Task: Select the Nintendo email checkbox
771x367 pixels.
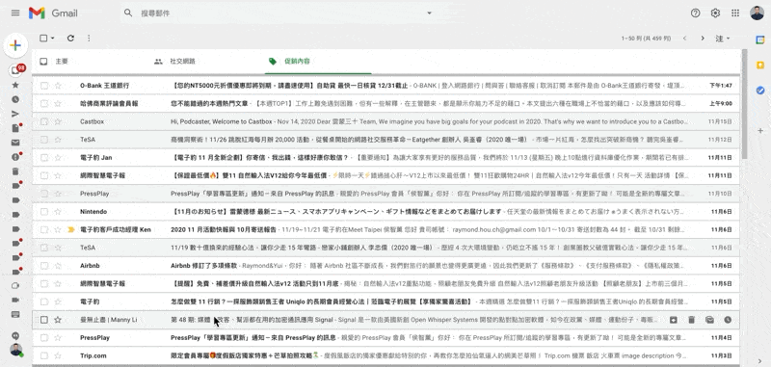Action: (x=44, y=212)
